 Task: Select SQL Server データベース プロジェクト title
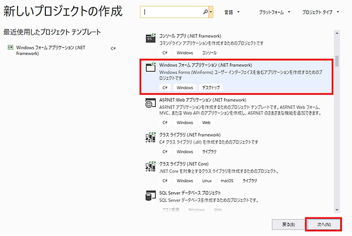[190, 193]
